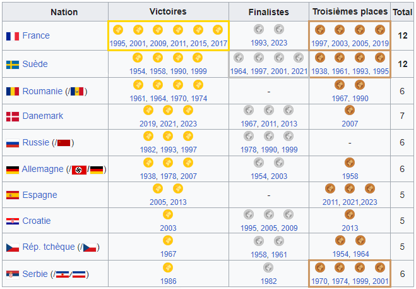The width and height of the screenshot is (416, 289).
Task: Click the French flag icon
Action: pyautogui.click(x=13, y=36)
